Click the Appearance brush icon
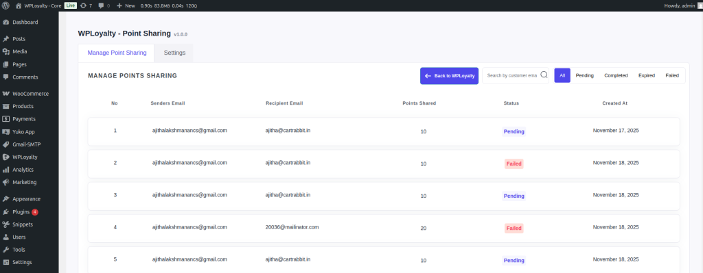The height and width of the screenshot is (273, 703). tap(5, 199)
